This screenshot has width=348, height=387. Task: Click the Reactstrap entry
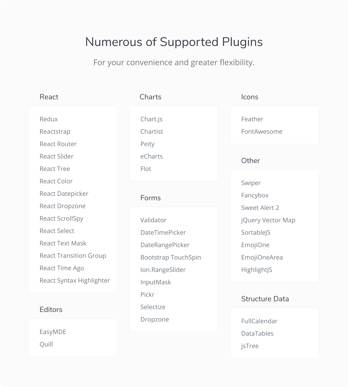point(55,131)
